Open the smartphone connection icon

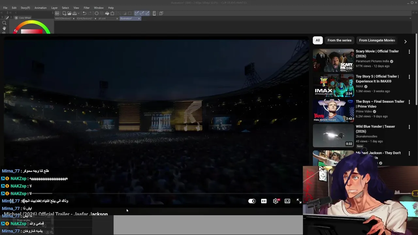pyautogui.click(x=154, y=13)
